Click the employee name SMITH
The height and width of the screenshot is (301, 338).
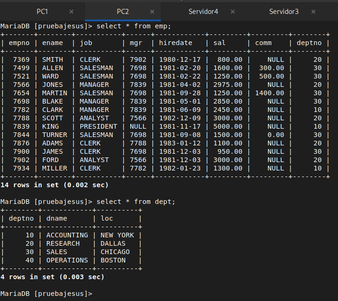coord(52,59)
